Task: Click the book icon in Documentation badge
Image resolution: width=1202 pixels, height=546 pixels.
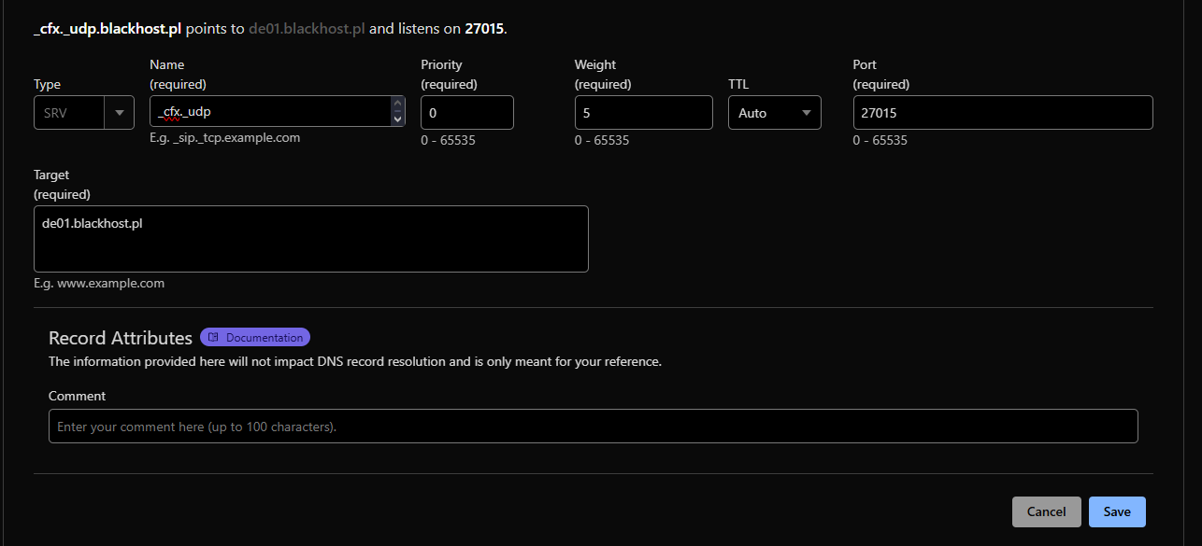Action: (213, 337)
